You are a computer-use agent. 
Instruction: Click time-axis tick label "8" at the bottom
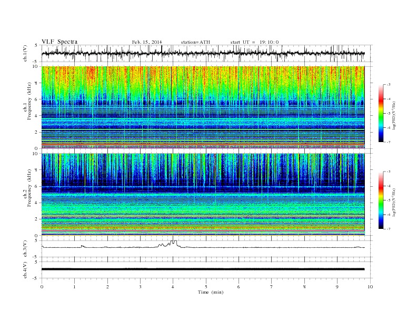(x=304, y=287)
